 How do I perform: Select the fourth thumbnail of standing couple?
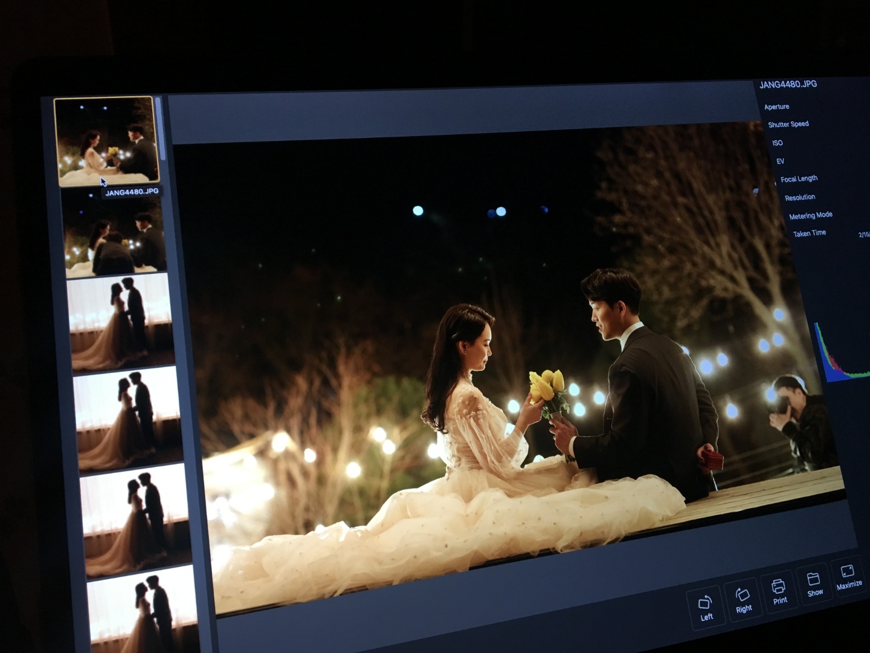[x=129, y=418]
